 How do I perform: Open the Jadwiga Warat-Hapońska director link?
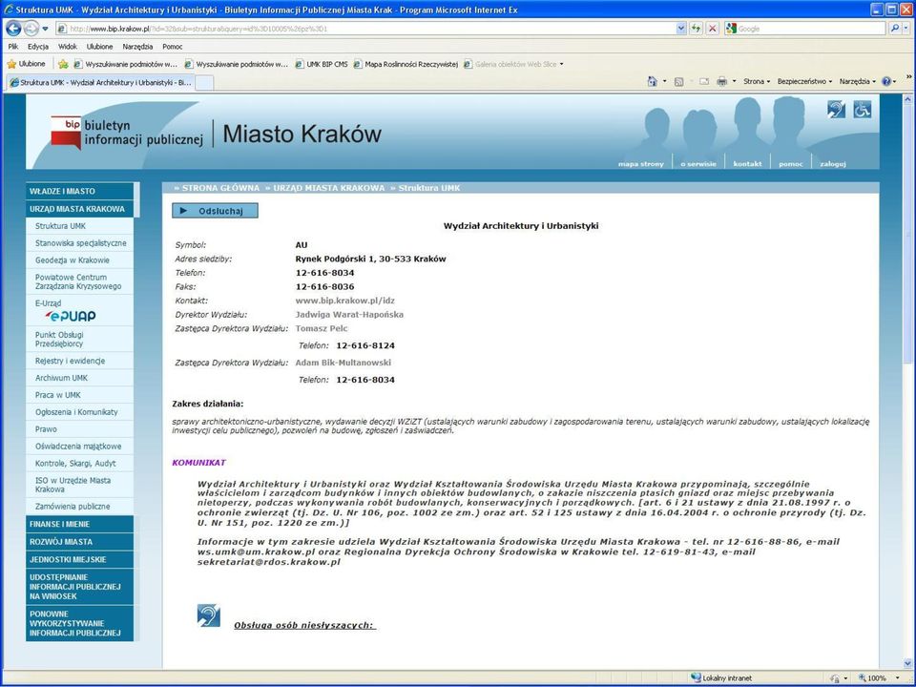(349, 314)
